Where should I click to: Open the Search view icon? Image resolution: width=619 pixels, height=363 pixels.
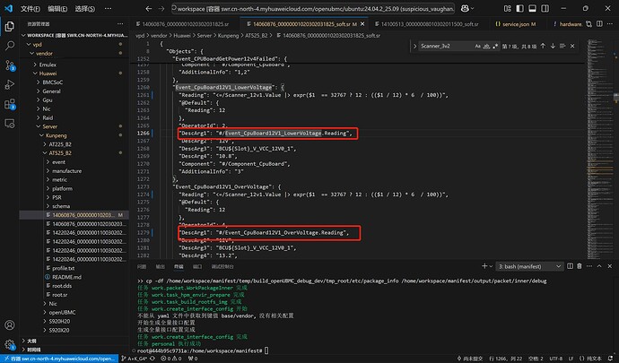pos(8,45)
